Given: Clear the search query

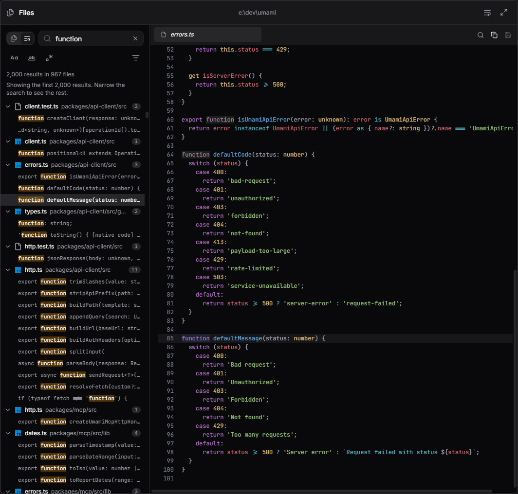Looking at the screenshot, I should point(135,38).
